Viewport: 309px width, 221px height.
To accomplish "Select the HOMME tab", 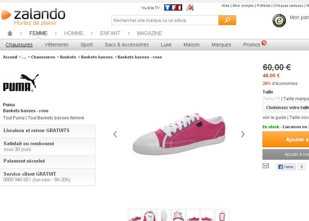I will click(x=74, y=33).
